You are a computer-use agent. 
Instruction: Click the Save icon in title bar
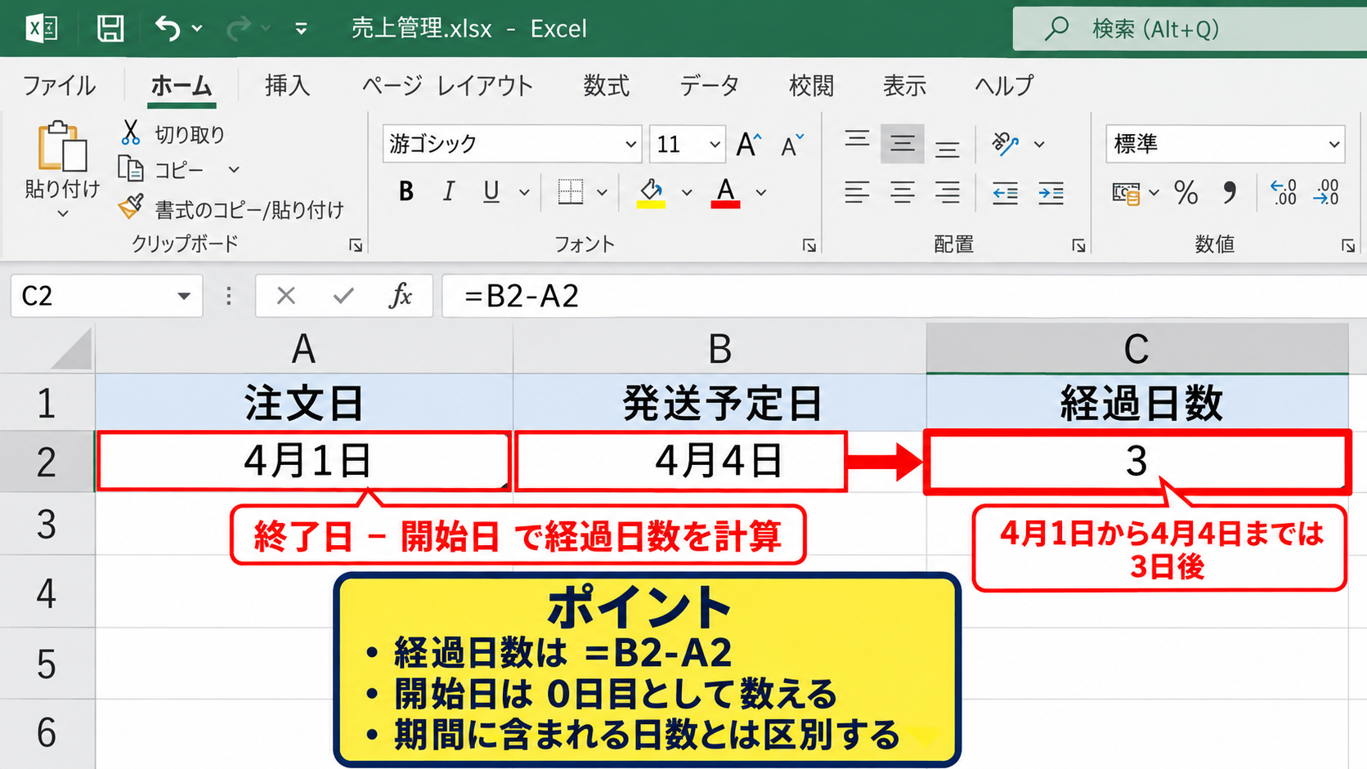110,29
